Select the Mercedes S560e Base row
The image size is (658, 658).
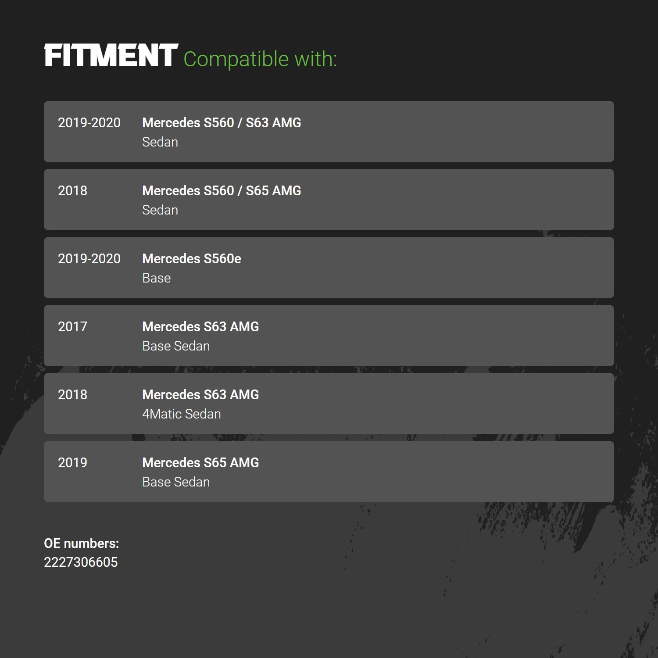pos(329,268)
